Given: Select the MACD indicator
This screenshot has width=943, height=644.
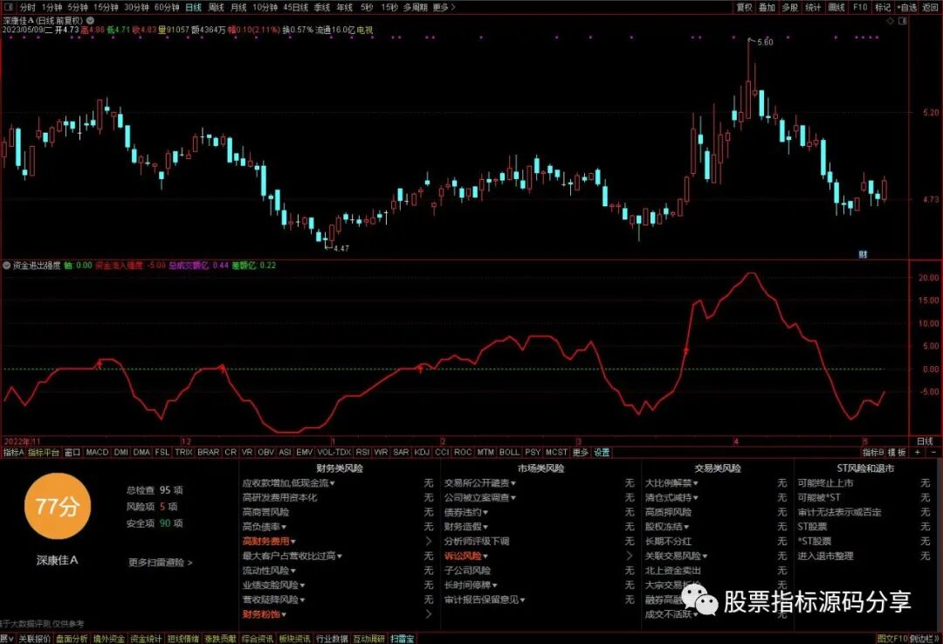Looking at the screenshot, I should pyautogui.click(x=97, y=452).
